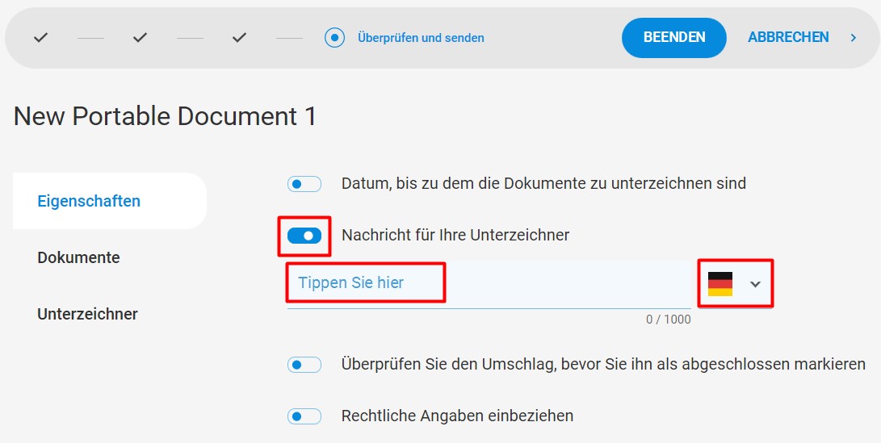Click the Überprüfen Sie den Umschlag label
The height and width of the screenshot is (443, 881).
click(603, 365)
